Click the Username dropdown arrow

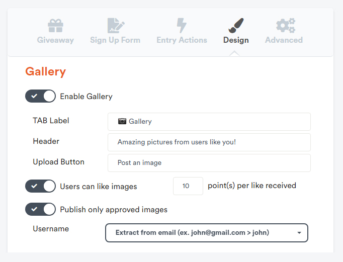[x=299, y=233]
